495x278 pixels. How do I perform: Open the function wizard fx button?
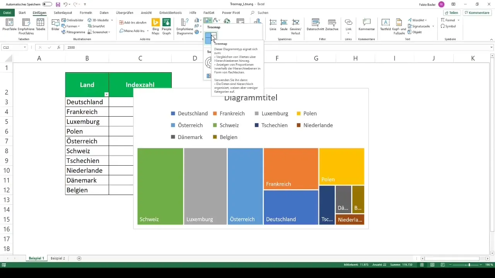(x=58, y=47)
